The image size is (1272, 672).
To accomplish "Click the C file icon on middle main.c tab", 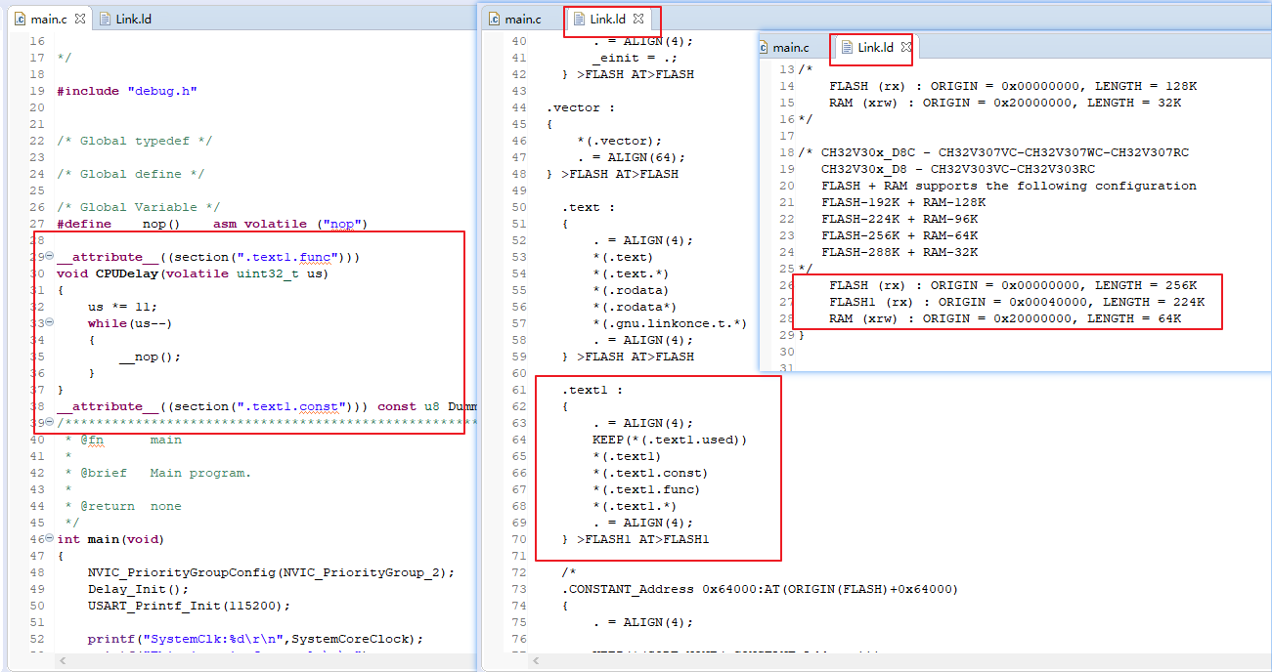I will [495, 20].
